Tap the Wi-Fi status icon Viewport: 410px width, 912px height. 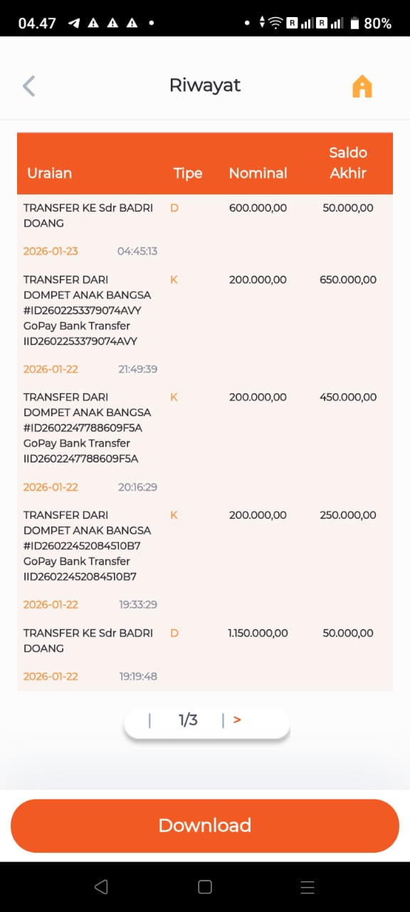pos(275,23)
